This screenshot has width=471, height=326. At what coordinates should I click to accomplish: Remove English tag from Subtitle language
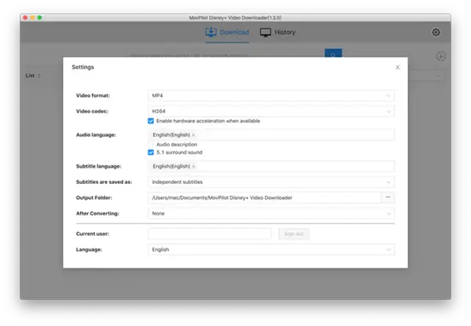point(194,166)
